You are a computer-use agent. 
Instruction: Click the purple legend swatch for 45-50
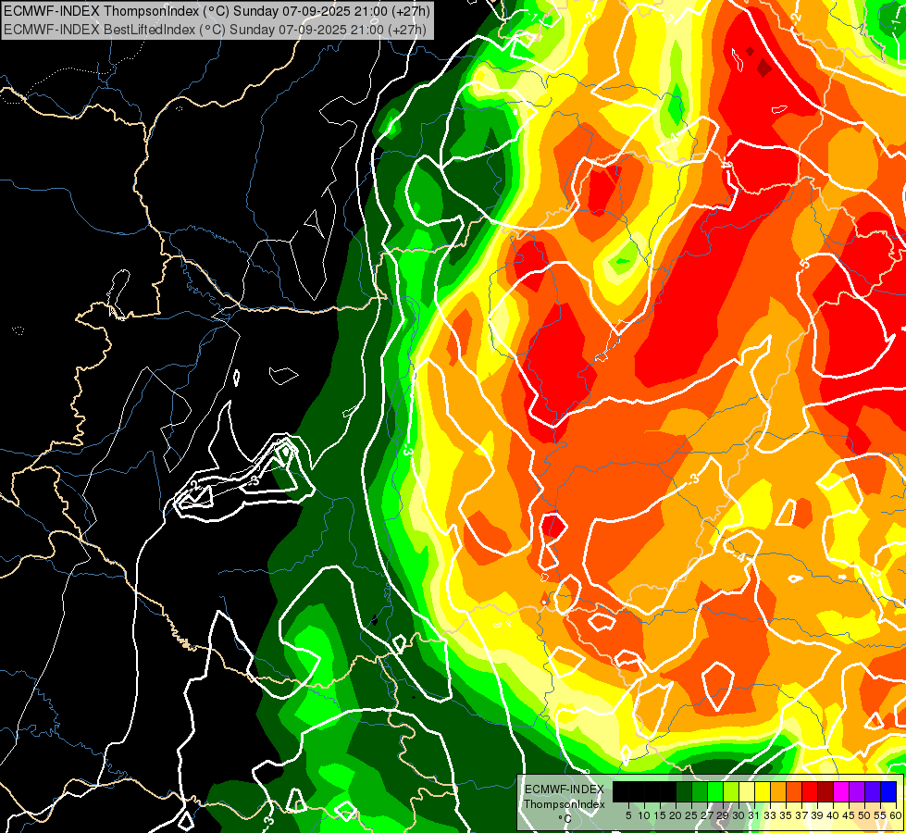coord(857,791)
